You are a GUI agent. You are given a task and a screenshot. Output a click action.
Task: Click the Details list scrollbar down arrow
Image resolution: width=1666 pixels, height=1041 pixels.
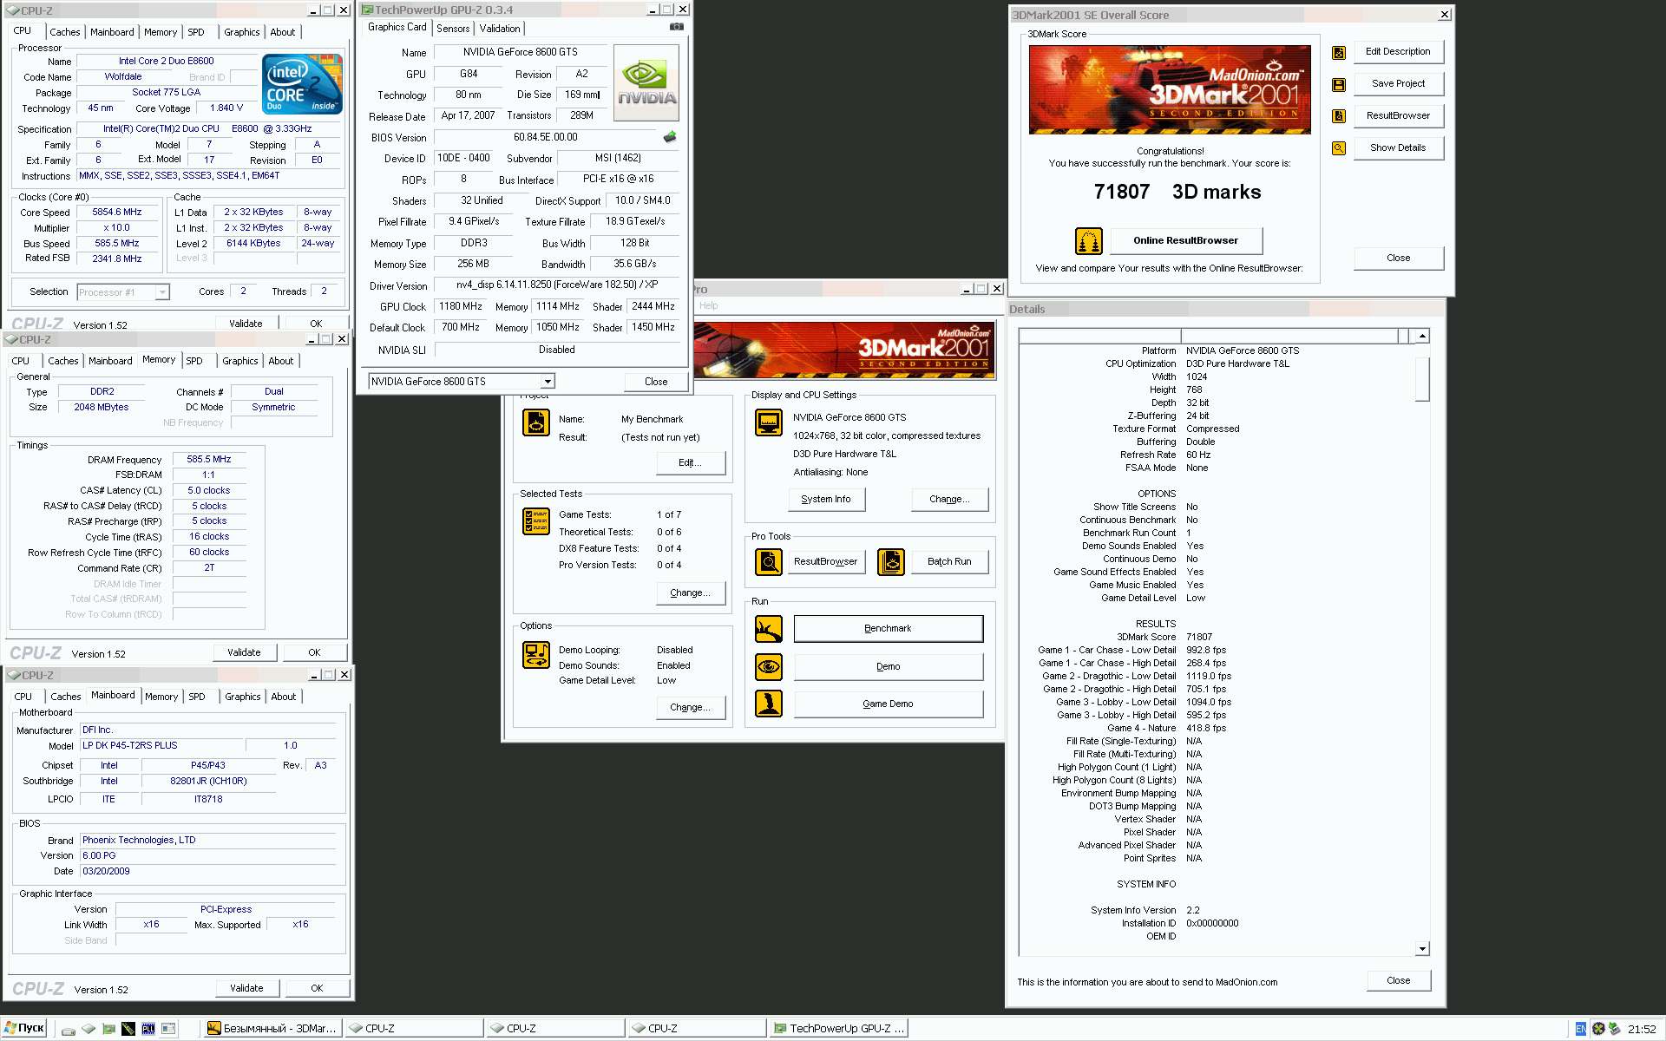click(1422, 949)
